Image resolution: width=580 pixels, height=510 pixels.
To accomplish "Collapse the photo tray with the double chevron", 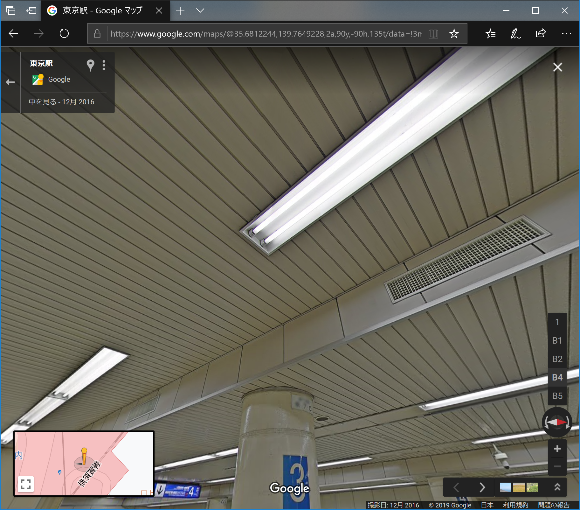I will [x=557, y=487].
